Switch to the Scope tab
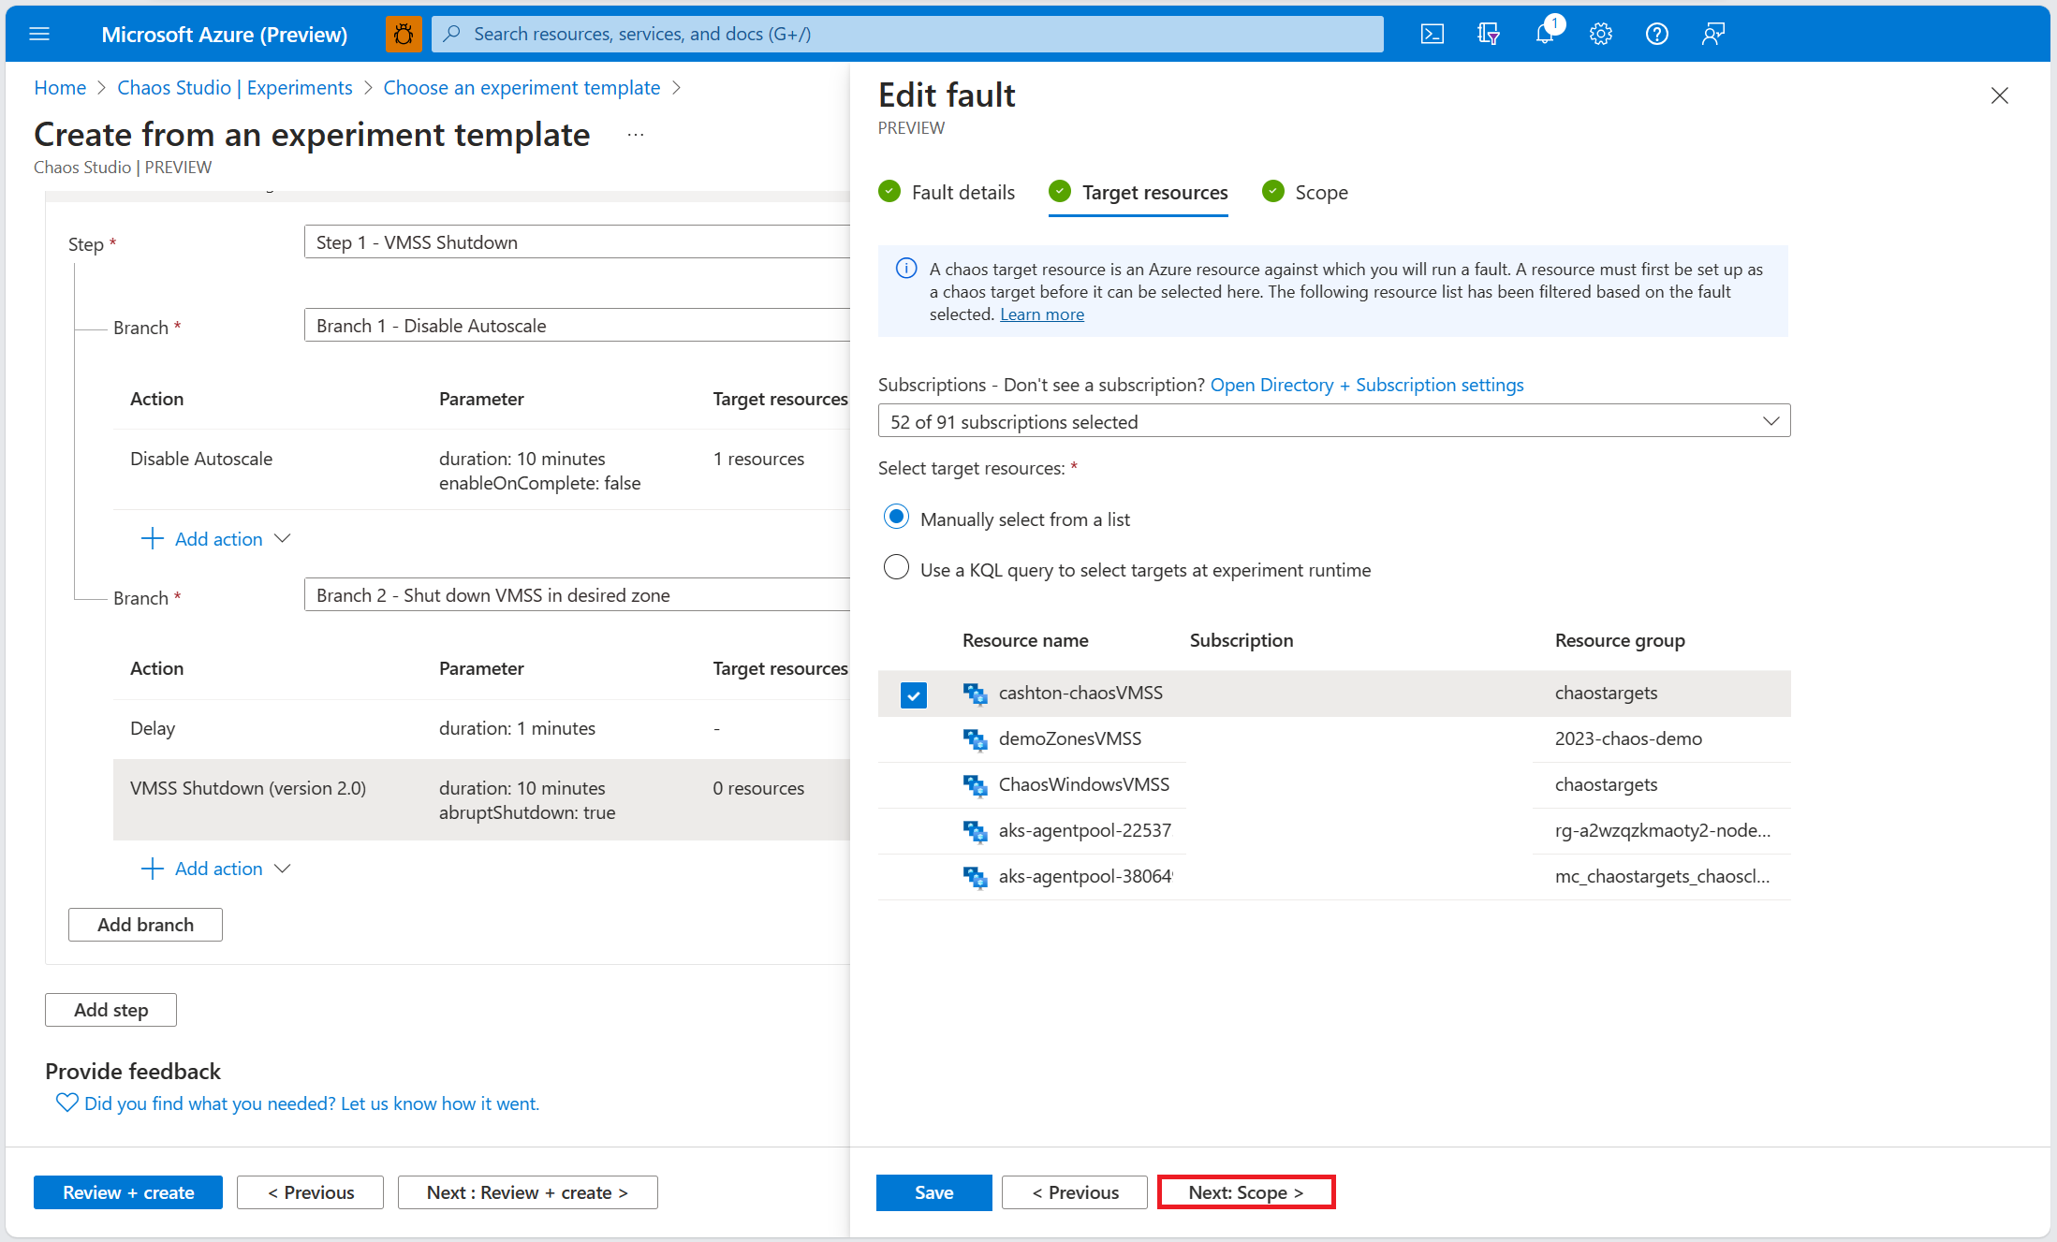The image size is (2057, 1242). click(x=1321, y=192)
